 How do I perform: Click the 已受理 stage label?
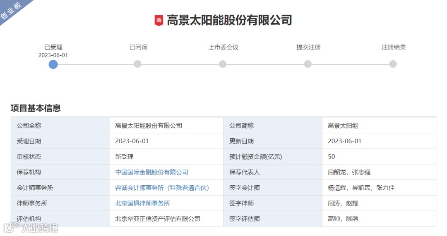click(53, 47)
